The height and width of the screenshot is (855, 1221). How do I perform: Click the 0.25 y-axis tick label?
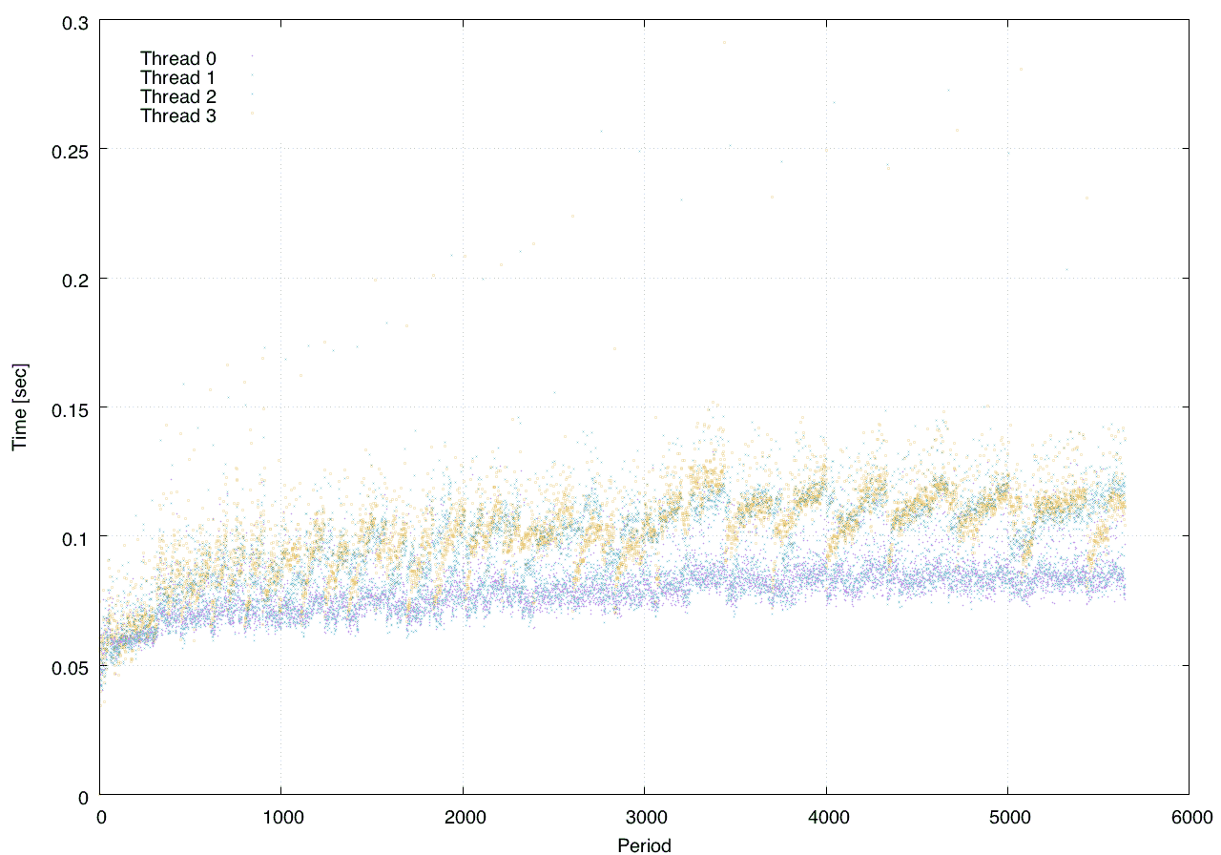[69, 150]
